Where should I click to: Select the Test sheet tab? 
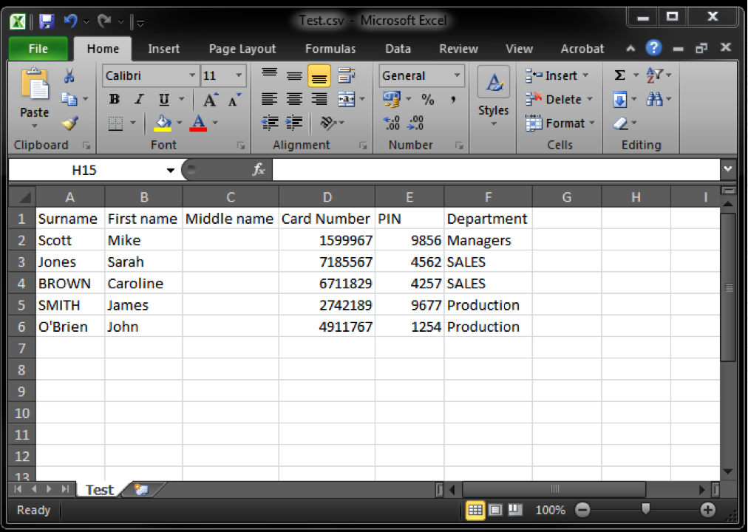point(98,489)
